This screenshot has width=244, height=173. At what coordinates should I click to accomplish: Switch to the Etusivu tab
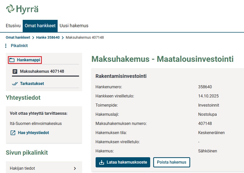(x=13, y=26)
